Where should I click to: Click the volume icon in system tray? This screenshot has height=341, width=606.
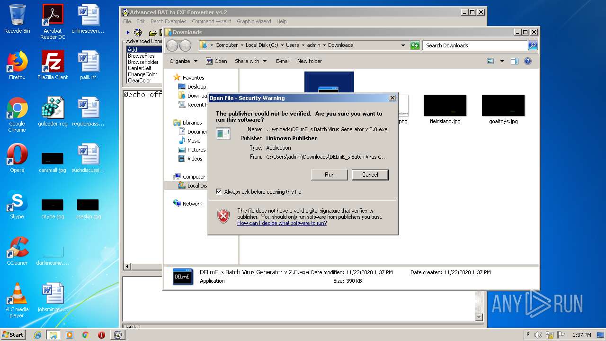pos(538,335)
